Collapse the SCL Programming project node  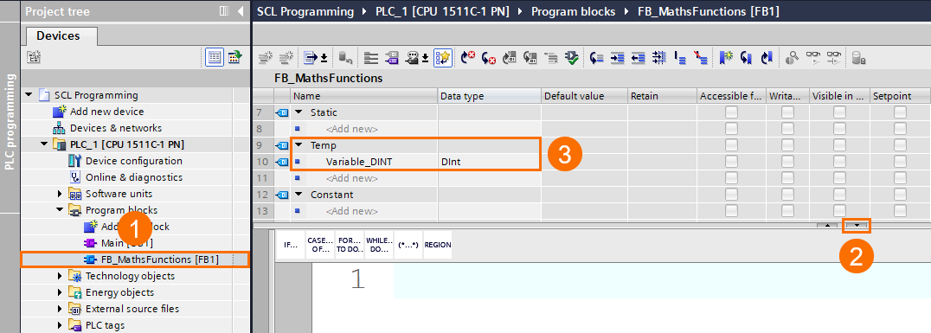29,95
